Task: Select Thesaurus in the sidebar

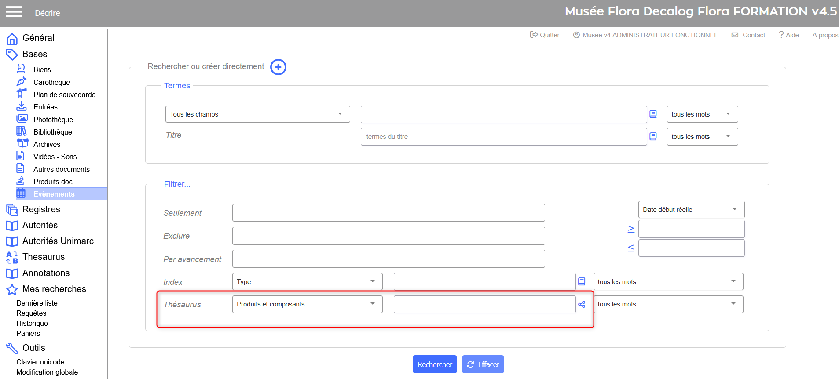Action: point(43,257)
